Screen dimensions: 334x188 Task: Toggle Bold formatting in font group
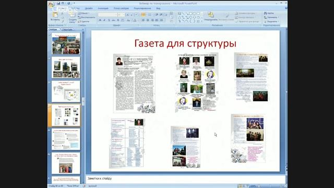tap(100, 20)
